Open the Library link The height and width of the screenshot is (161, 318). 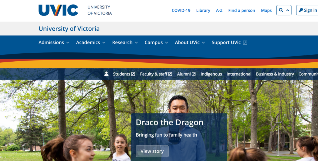point(203,10)
